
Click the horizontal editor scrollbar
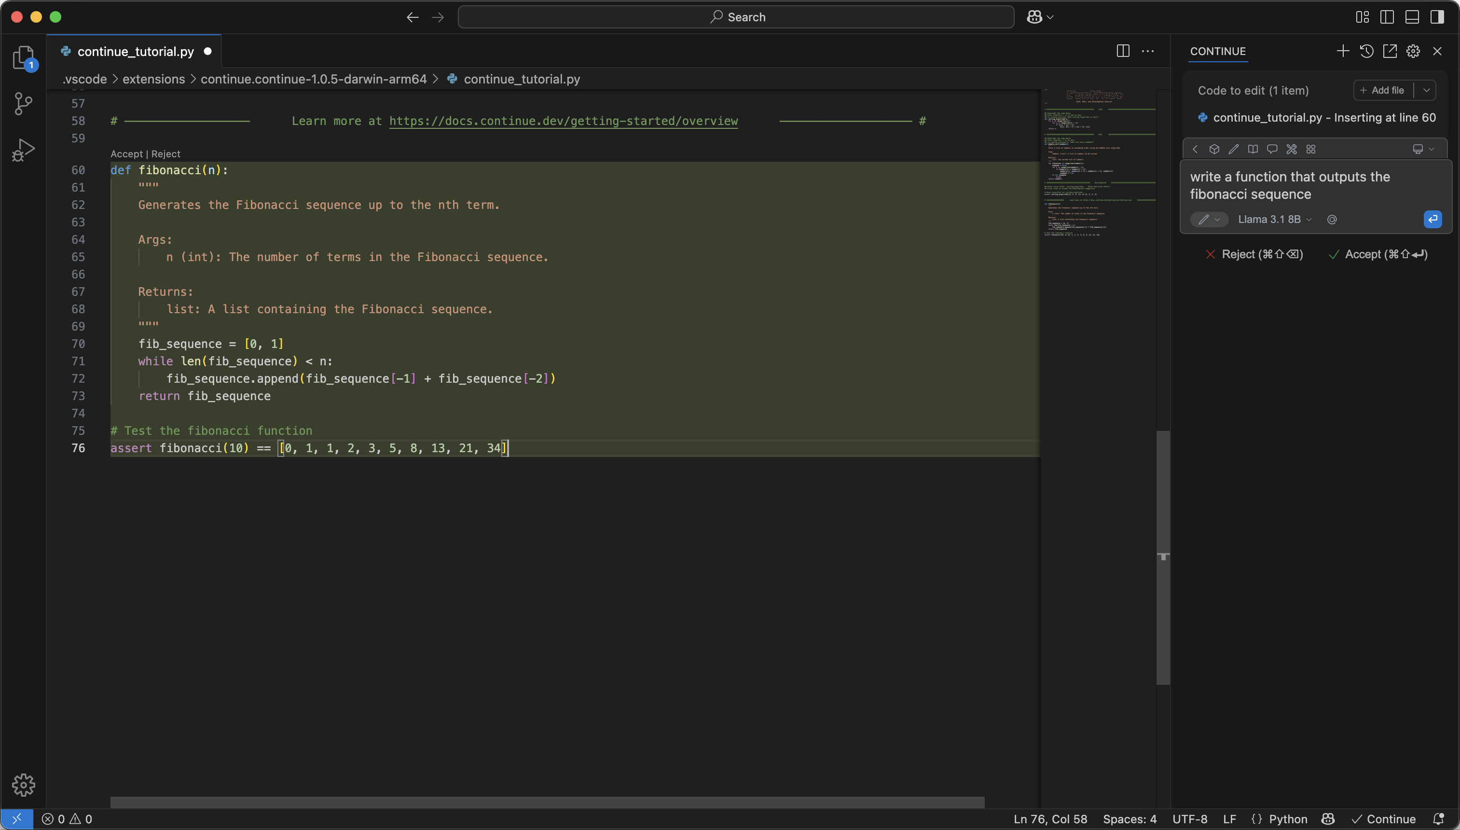547,802
